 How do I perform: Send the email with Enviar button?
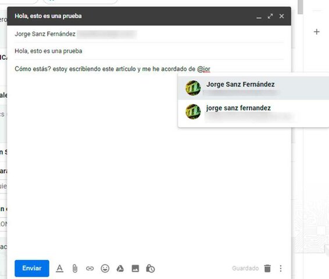32,269
